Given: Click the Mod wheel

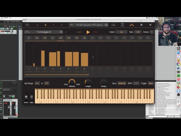Looking at the screenshot, I should [x=32, y=97].
